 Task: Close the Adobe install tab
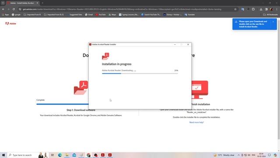[37, 3]
